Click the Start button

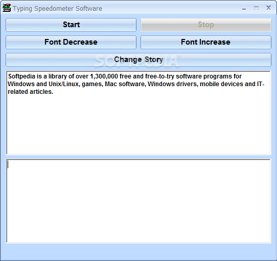71,25
